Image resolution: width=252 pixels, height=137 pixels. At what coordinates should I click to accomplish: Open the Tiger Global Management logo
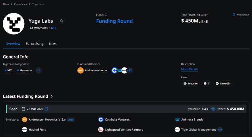(x=177, y=130)
